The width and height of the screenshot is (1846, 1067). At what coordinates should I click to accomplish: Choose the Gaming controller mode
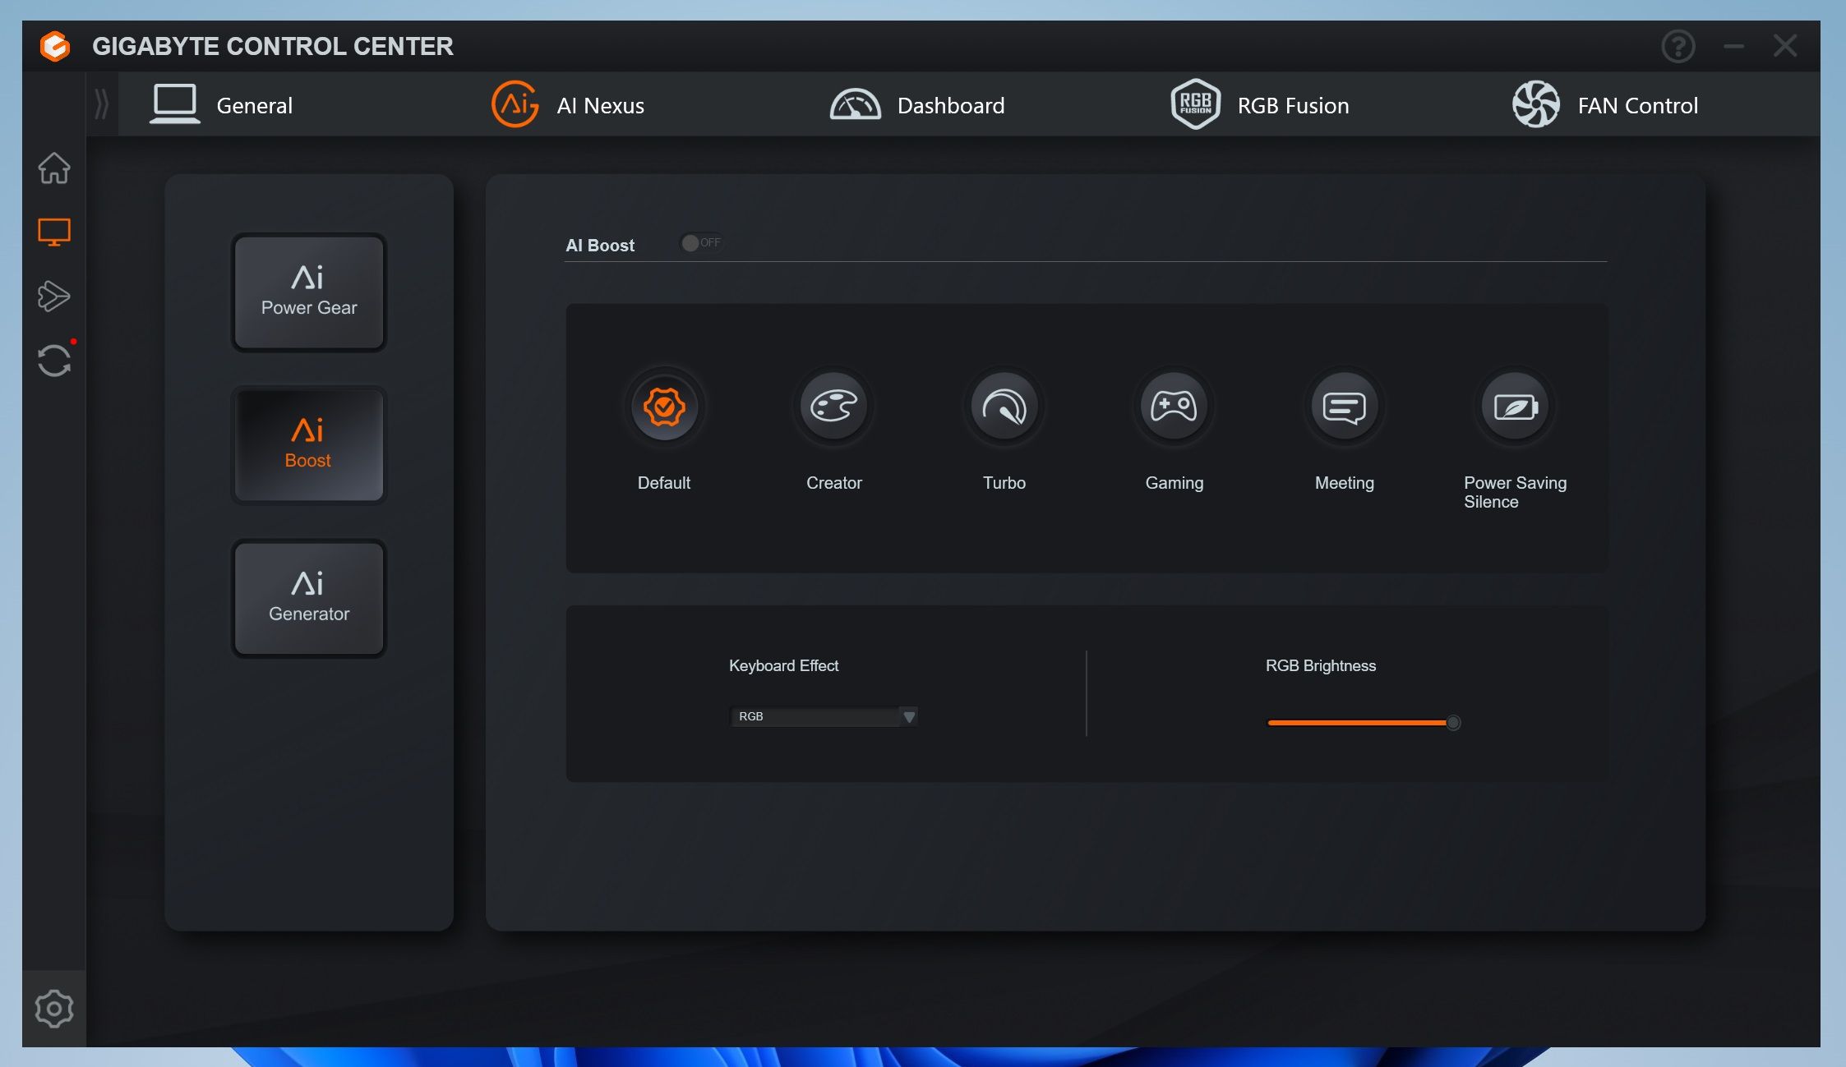coord(1174,407)
